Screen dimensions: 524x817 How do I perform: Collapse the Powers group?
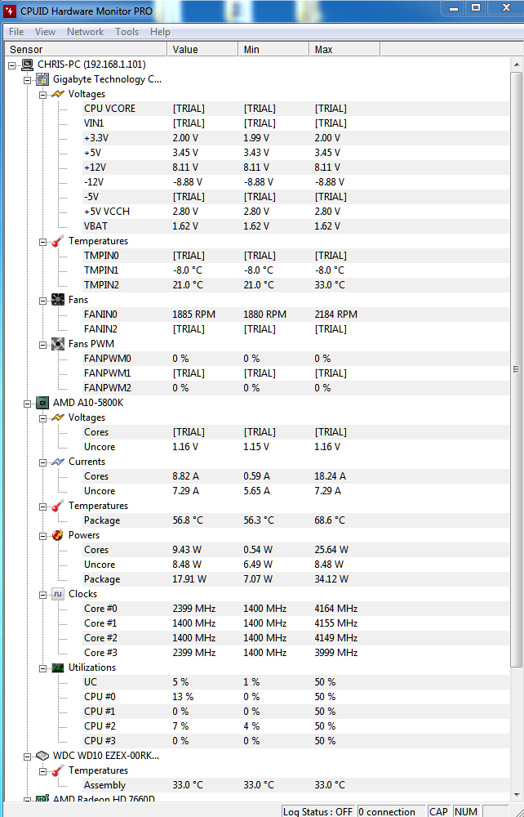coord(42,536)
